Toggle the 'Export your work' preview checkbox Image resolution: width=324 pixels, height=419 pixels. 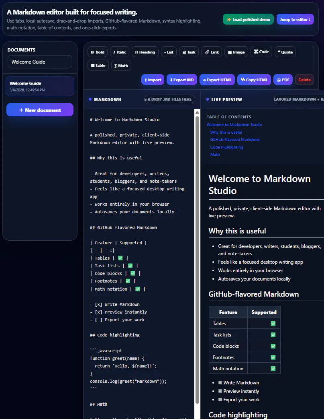pyautogui.click(x=220, y=400)
